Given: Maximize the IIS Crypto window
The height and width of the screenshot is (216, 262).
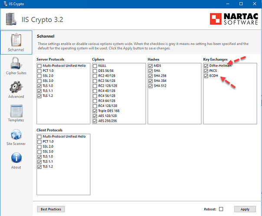Looking at the screenshot, I should [241, 3].
